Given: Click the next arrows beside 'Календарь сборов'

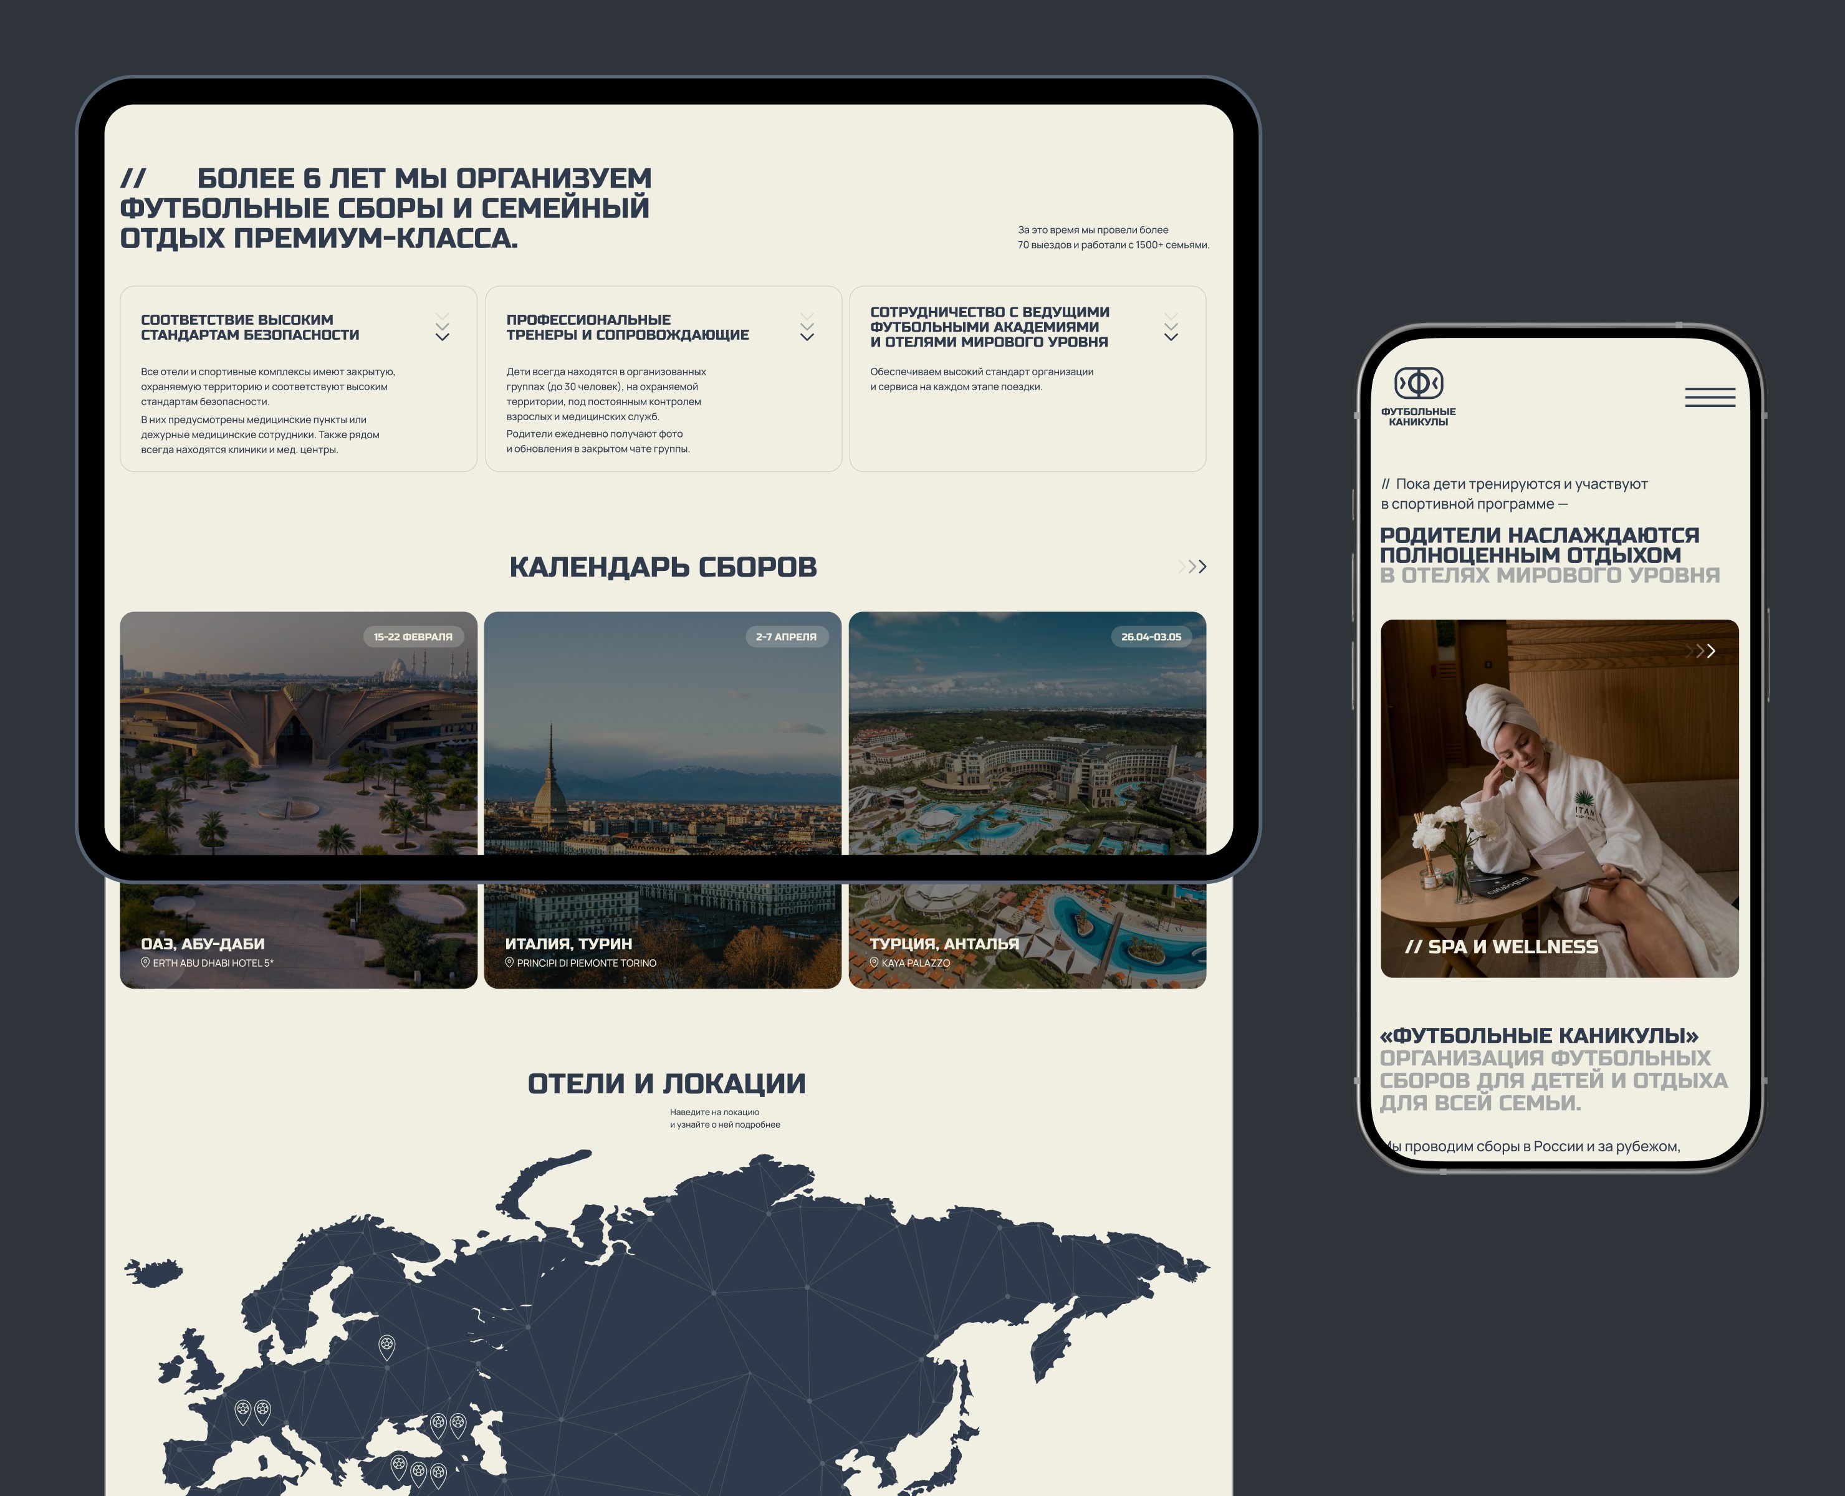Looking at the screenshot, I should (x=1192, y=566).
